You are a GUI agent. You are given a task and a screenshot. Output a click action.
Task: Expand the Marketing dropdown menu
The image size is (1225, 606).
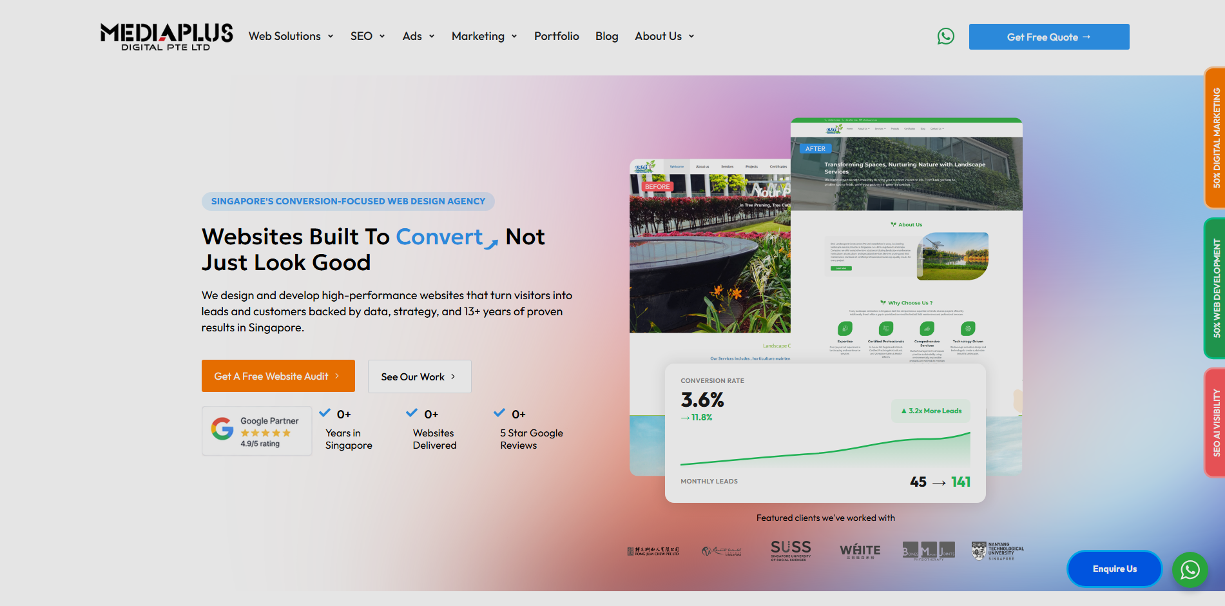pyautogui.click(x=485, y=36)
